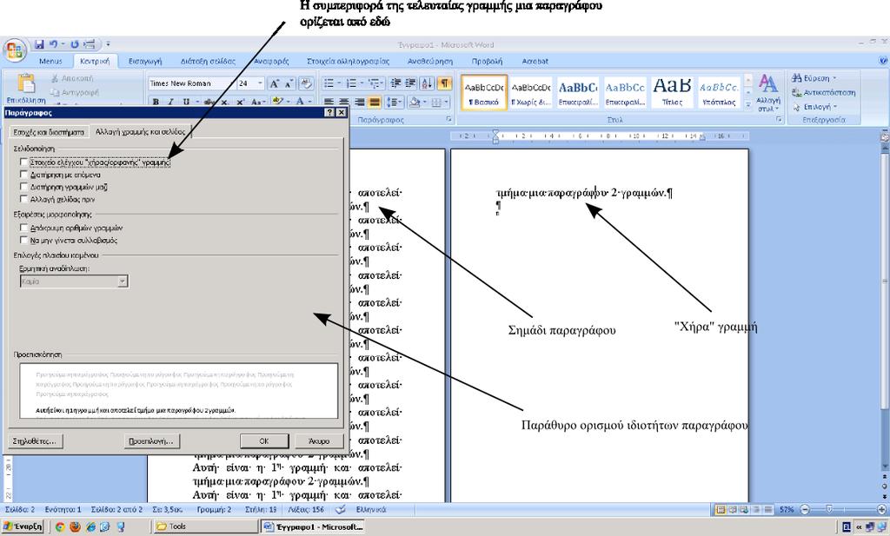Click the Grow Font icon

click(x=274, y=83)
